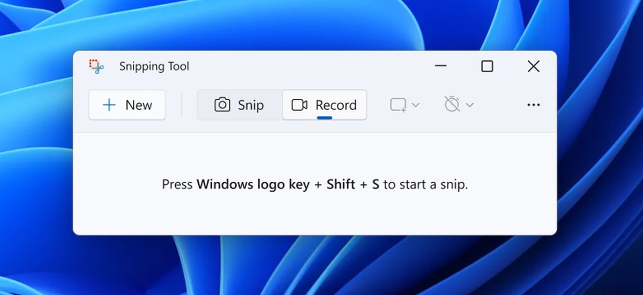
Task: Click the Snipping Tool scissors app icon
Action: [96, 66]
